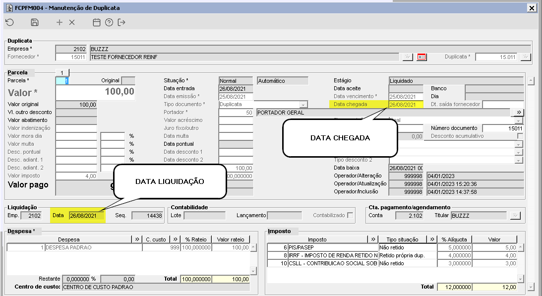Open the Real currency dropdown arrow

point(518,120)
